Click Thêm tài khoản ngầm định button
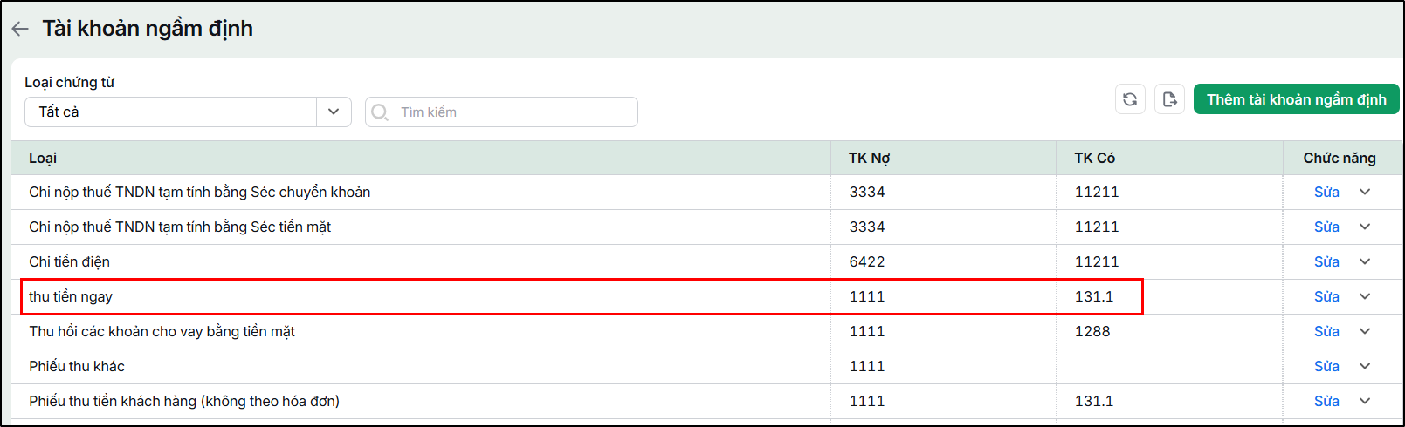The height and width of the screenshot is (427, 1405). 1296,99
